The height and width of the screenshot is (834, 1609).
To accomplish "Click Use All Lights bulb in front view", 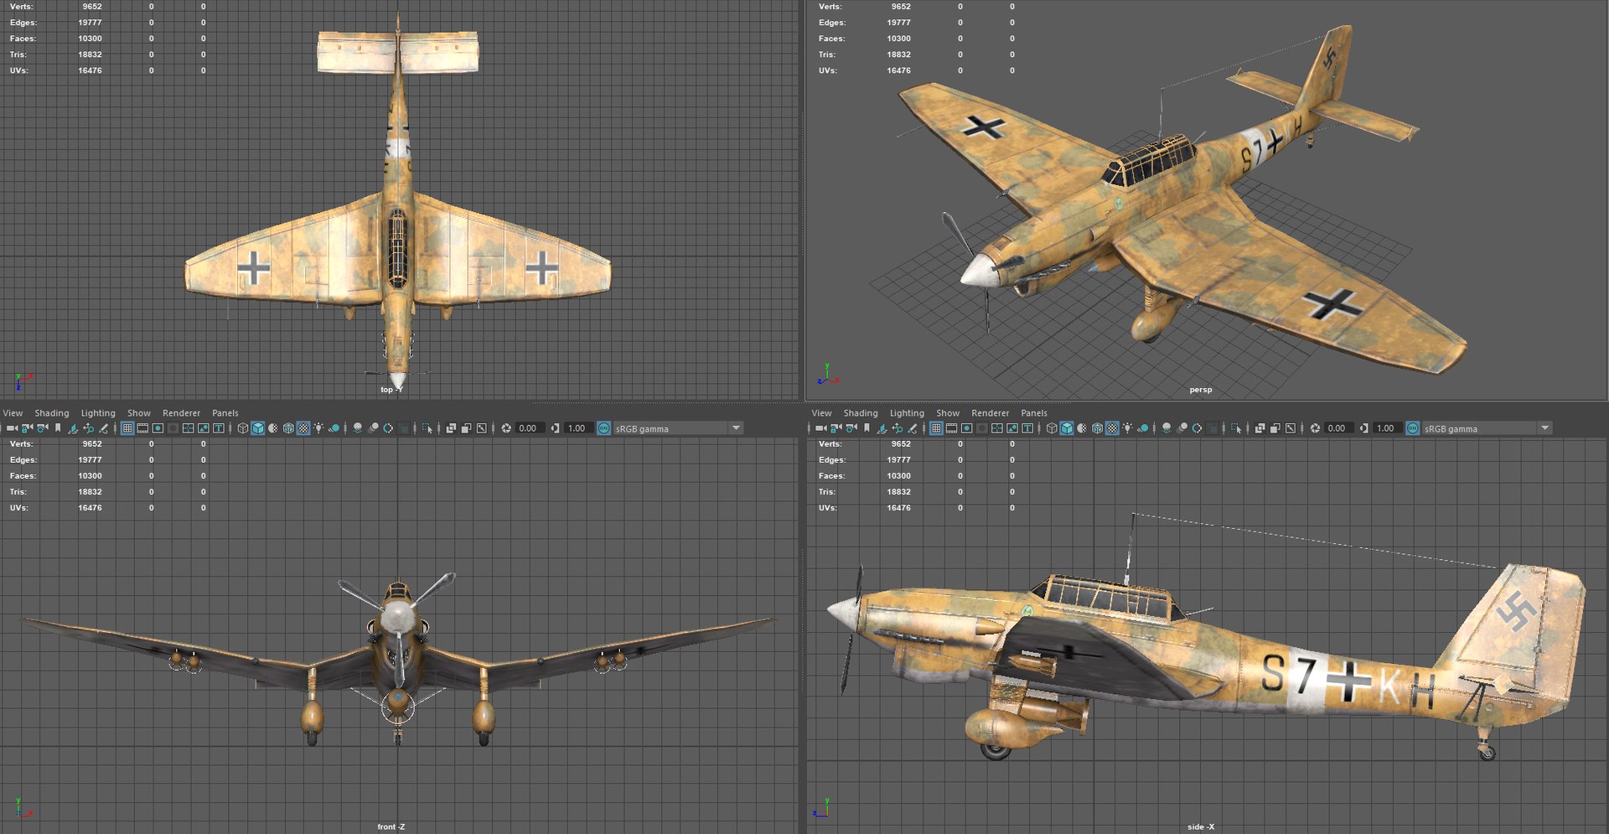I will pyautogui.click(x=318, y=428).
